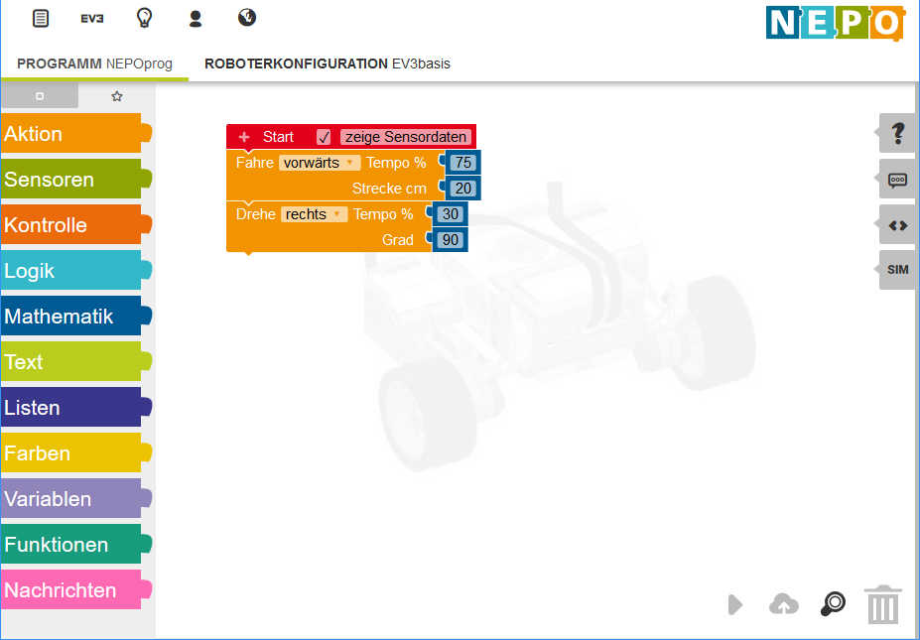Open the user account menu

tap(196, 19)
